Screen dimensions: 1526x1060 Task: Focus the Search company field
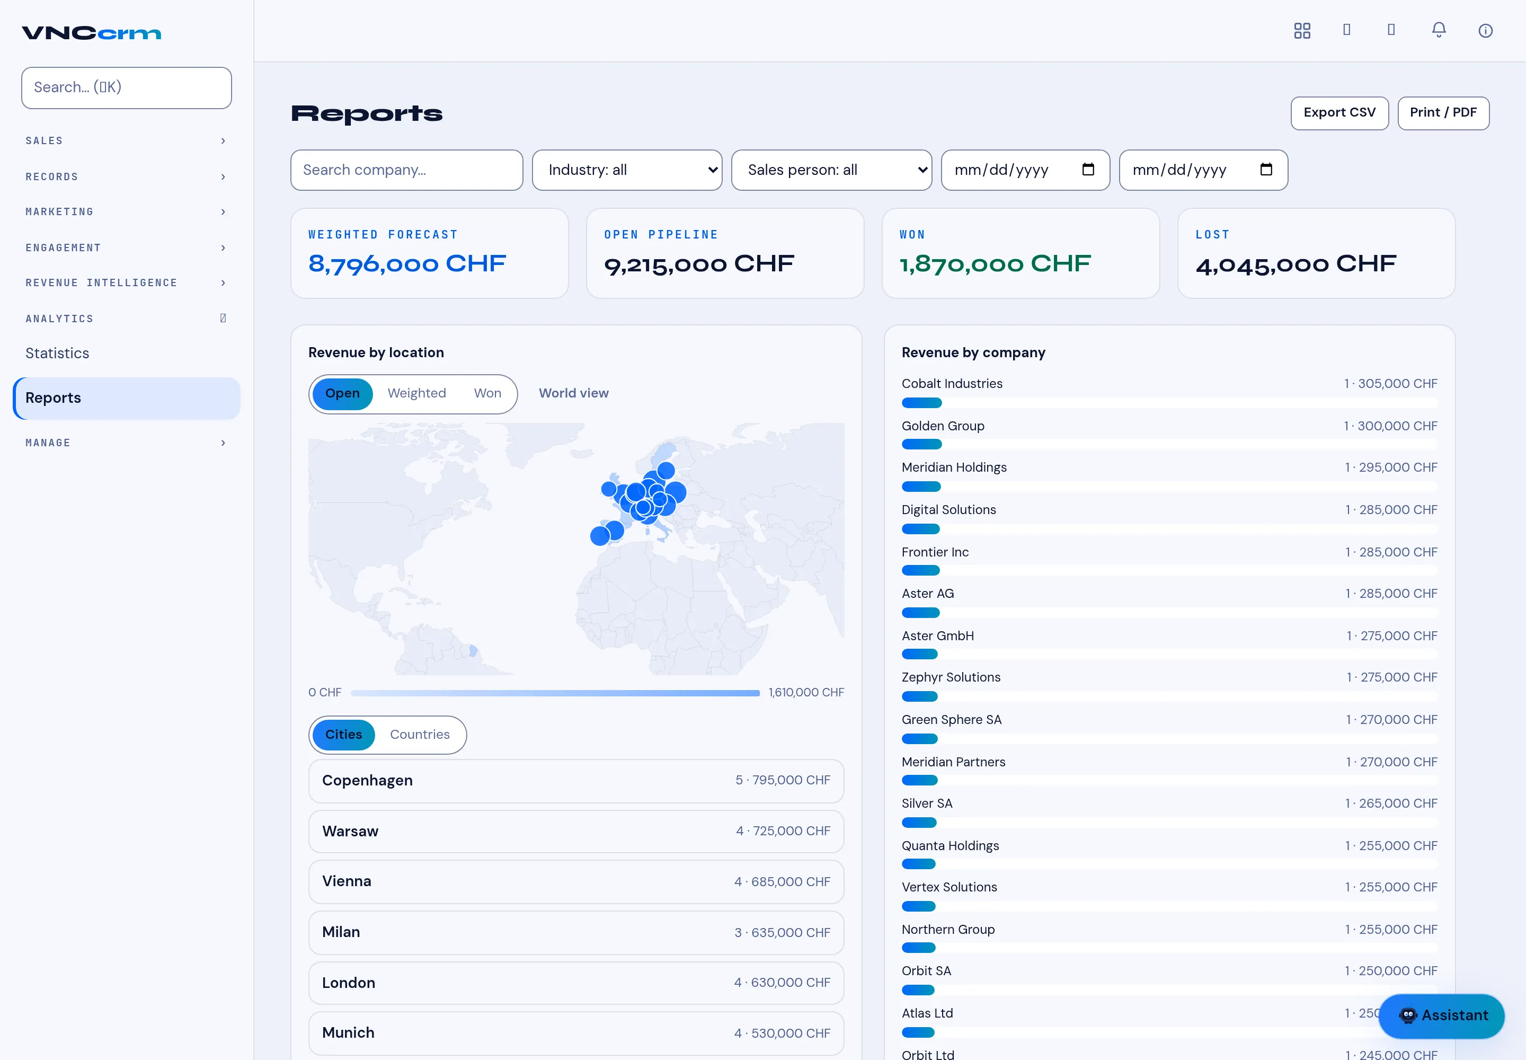tap(406, 170)
